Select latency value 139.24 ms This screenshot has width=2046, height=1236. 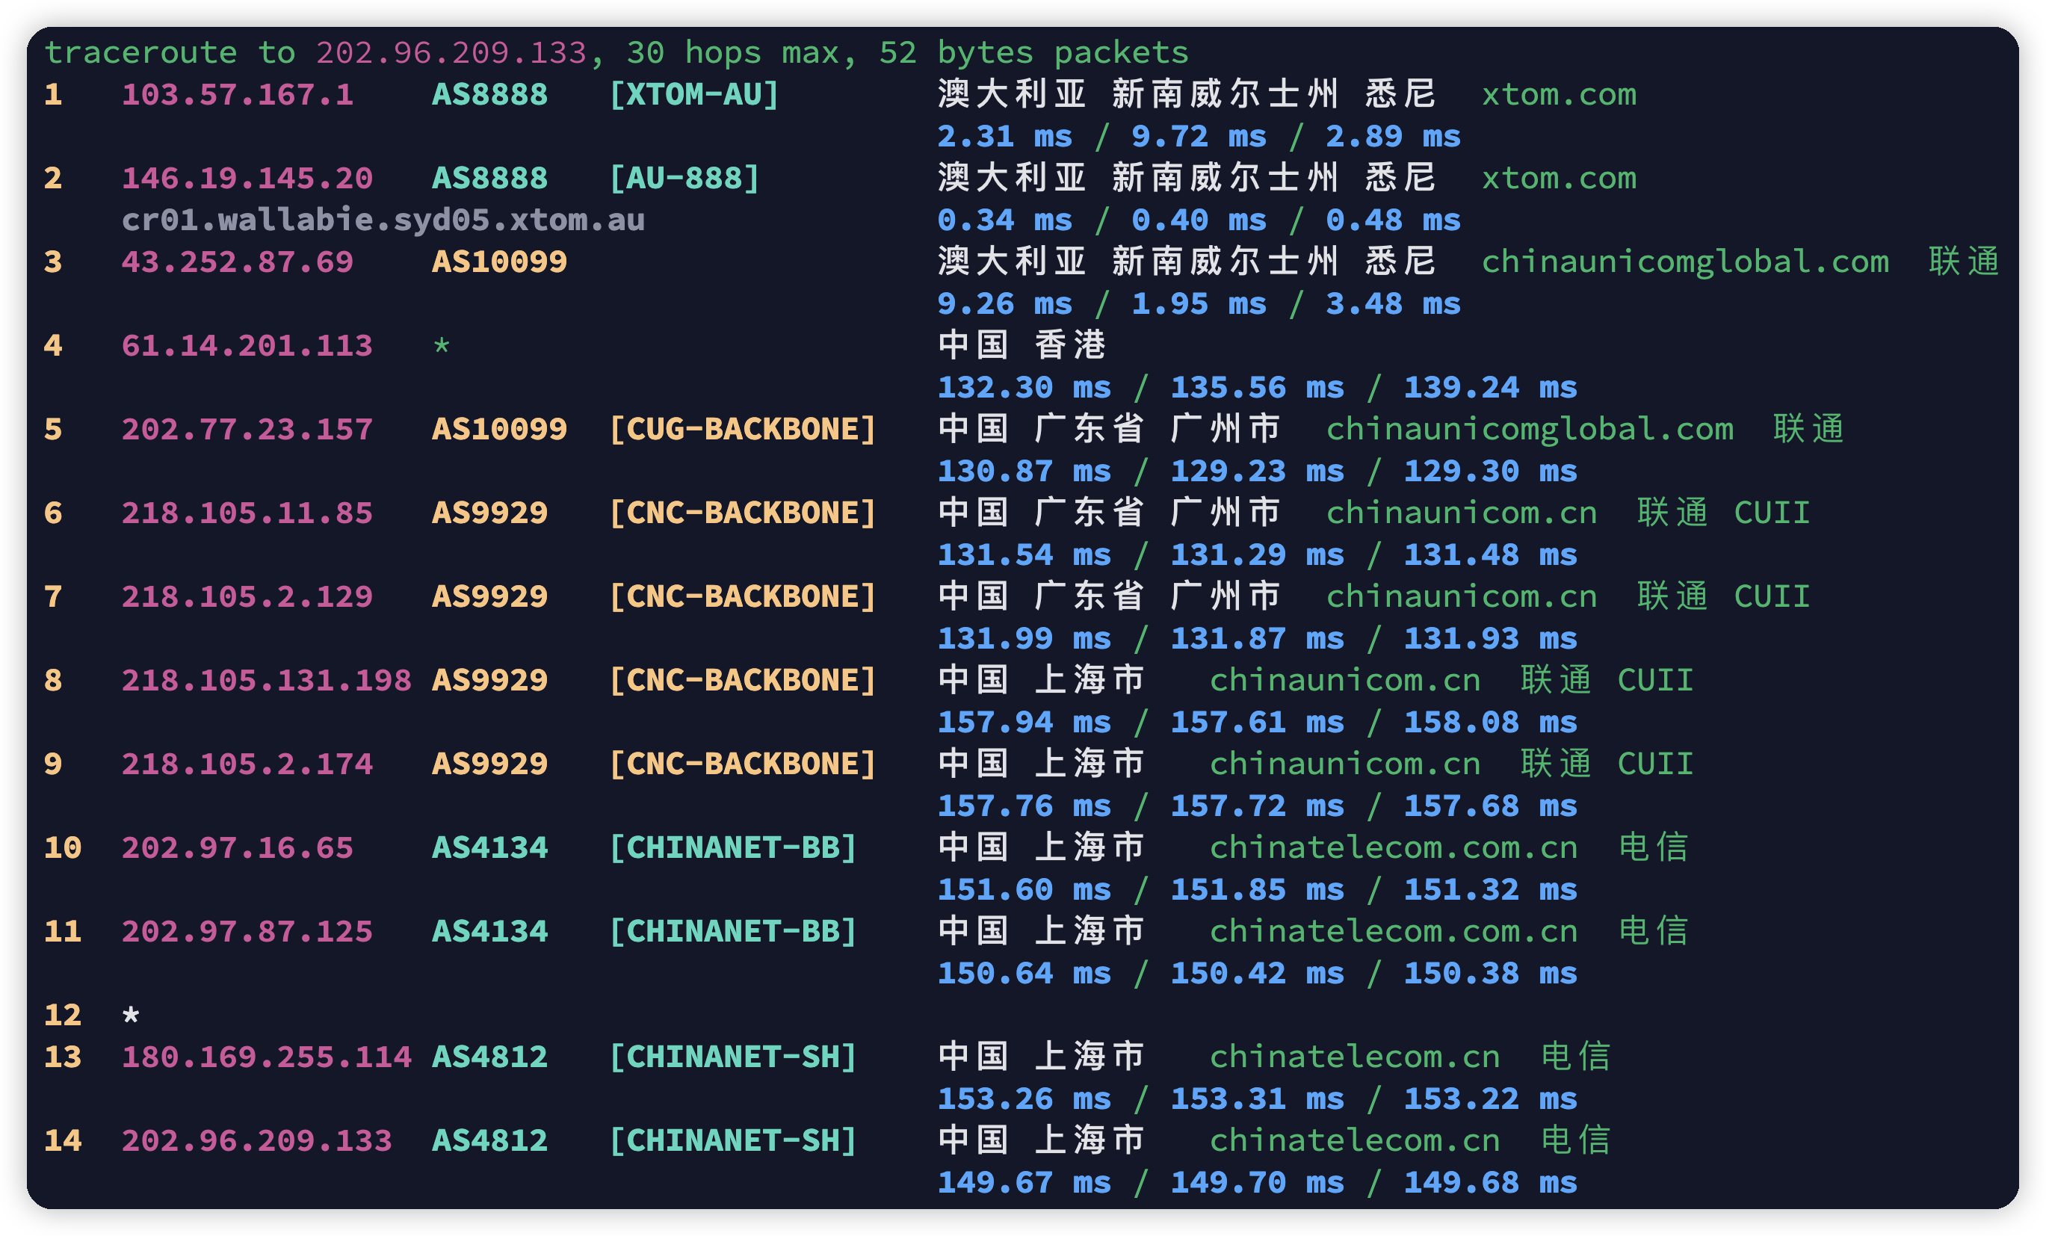(x=1489, y=388)
